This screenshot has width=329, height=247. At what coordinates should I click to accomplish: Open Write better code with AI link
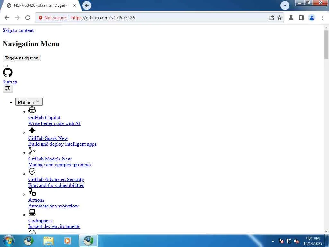(54, 123)
